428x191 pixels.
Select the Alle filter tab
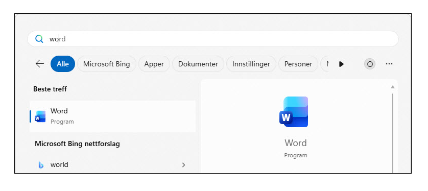pyautogui.click(x=63, y=64)
